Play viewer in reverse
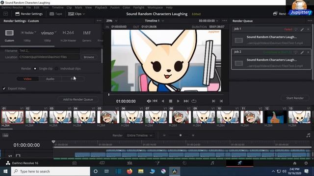Image resolution: width=314 pixels, height=176 pixels. pyautogui.click(x=163, y=101)
